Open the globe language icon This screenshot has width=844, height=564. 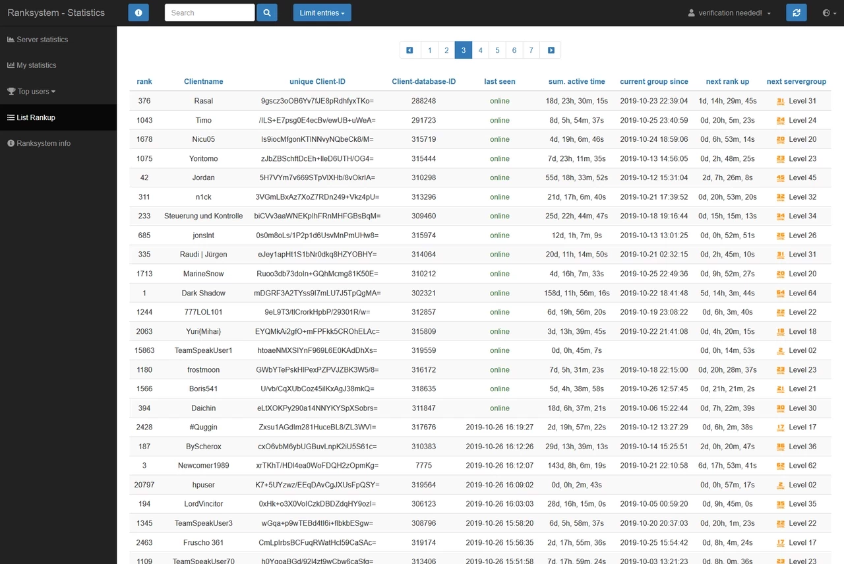click(825, 13)
